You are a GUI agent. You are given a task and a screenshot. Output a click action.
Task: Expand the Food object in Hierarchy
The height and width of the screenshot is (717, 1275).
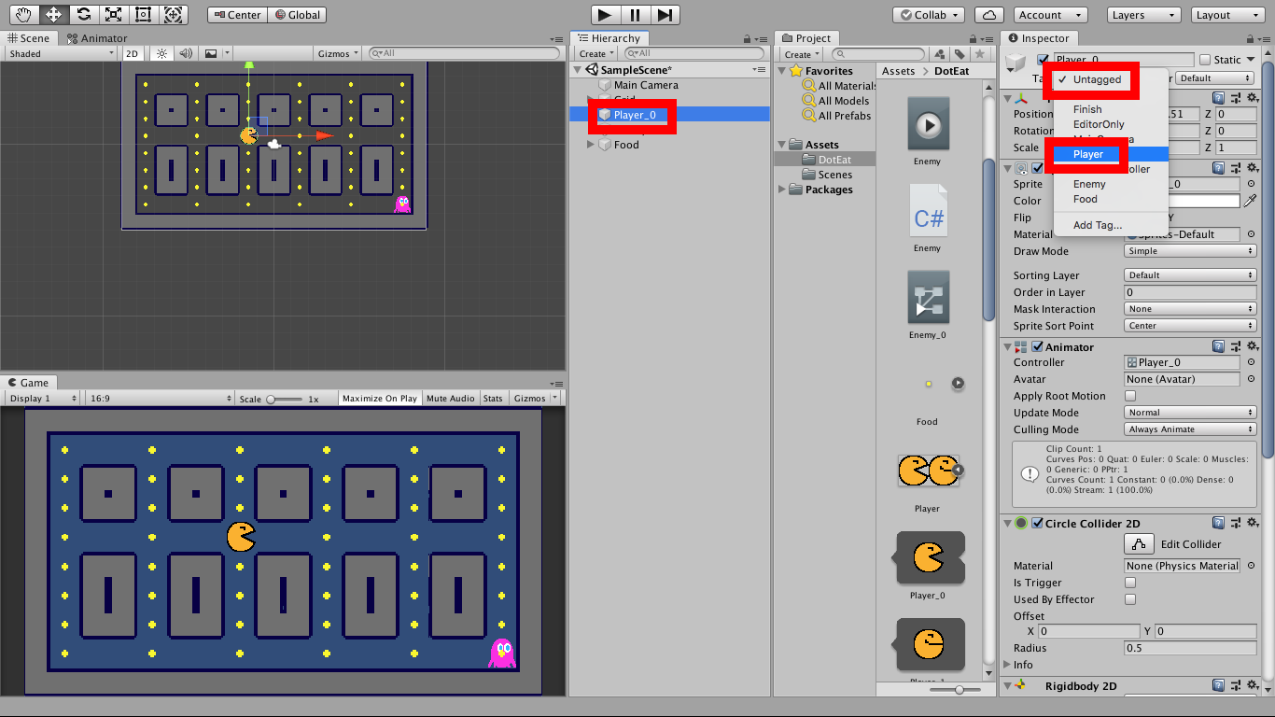[591, 145]
